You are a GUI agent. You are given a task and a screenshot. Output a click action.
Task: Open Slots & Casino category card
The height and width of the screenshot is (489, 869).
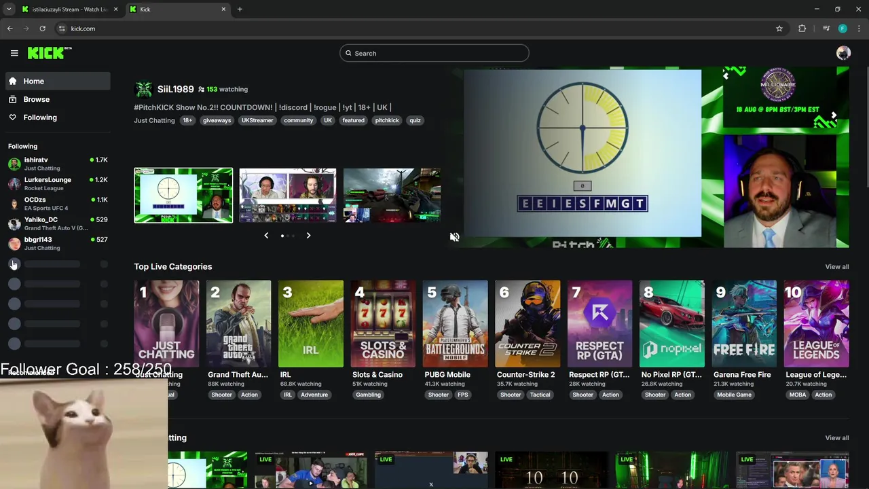[x=383, y=324]
